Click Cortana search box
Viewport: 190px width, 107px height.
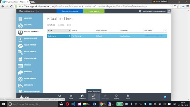coord(33,104)
